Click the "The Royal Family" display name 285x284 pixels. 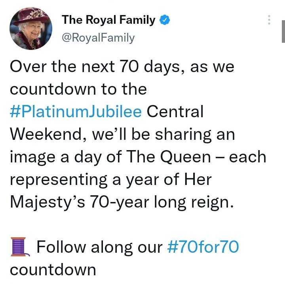pos(108,21)
